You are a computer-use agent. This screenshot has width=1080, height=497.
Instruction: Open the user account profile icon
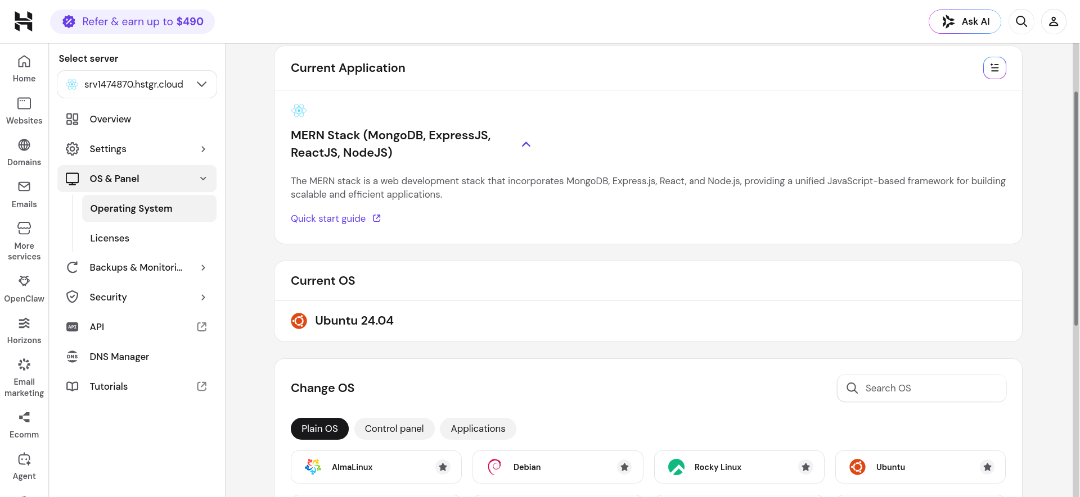[1054, 21]
